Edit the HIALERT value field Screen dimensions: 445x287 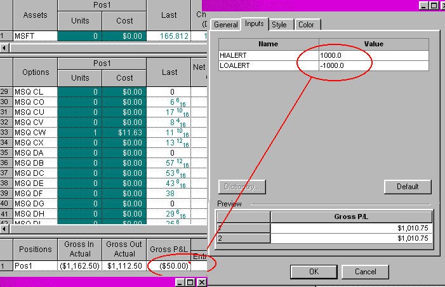(375, 55)
